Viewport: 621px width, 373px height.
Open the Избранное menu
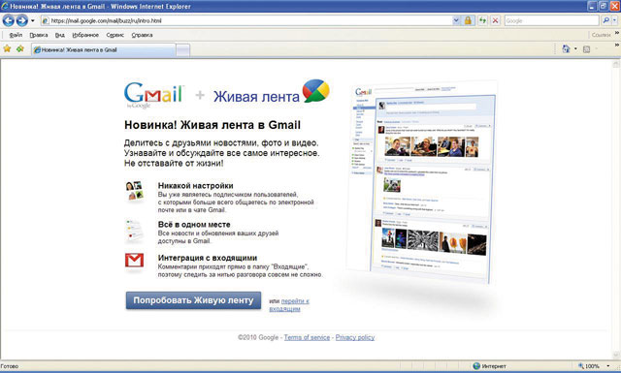click(x=85, y=35)
